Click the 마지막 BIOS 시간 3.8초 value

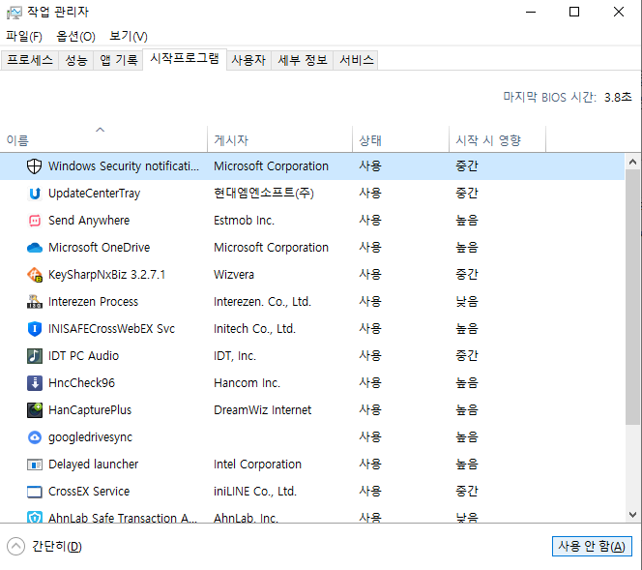[618, 97]
